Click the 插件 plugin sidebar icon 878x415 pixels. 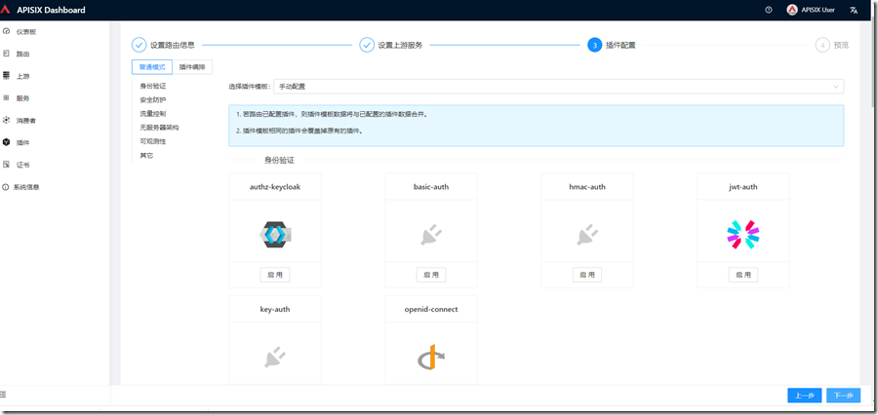pos(6,142)
